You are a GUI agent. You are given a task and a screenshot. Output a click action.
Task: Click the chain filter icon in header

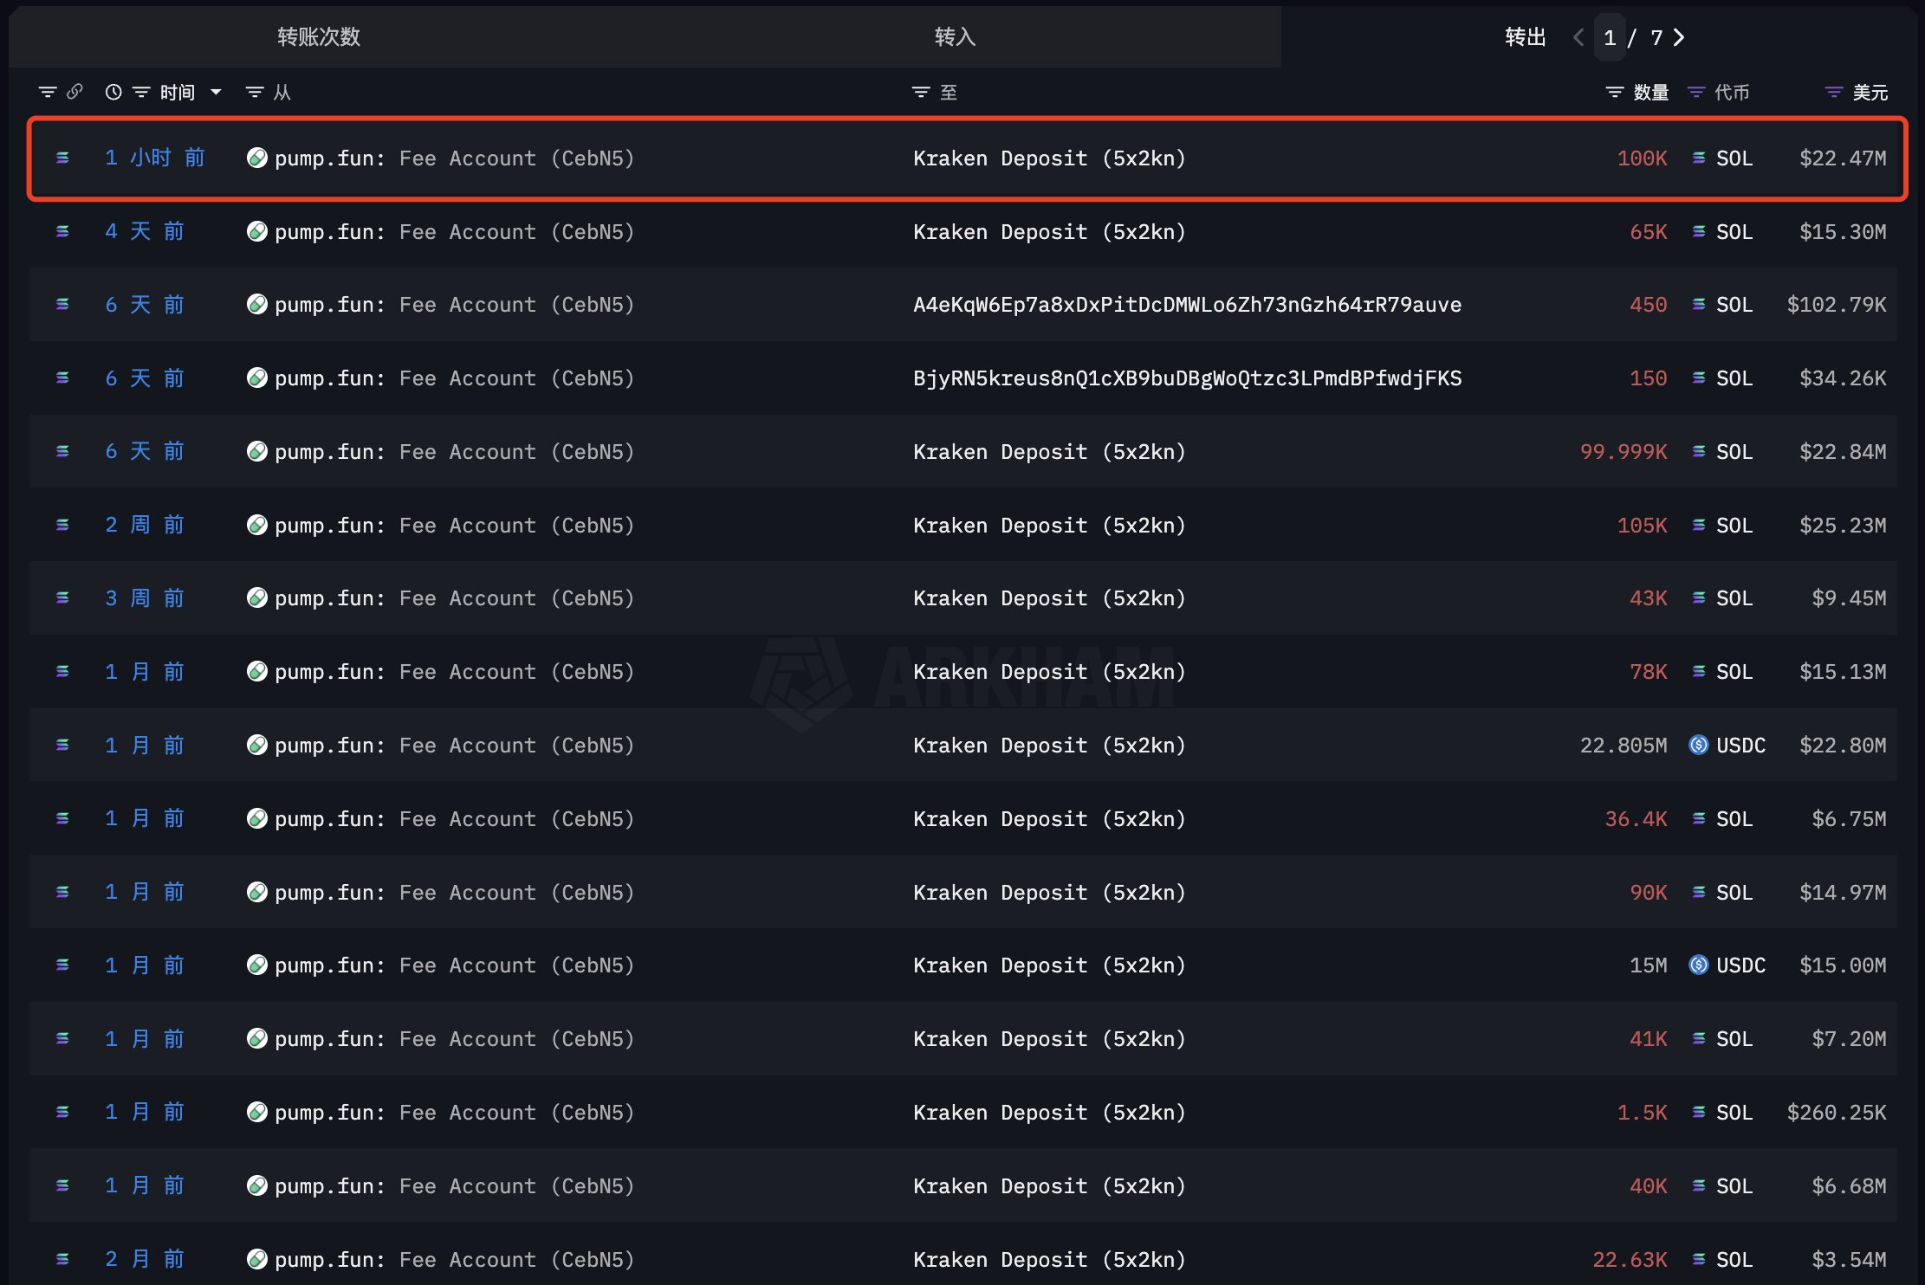click(x=47, y=92)
